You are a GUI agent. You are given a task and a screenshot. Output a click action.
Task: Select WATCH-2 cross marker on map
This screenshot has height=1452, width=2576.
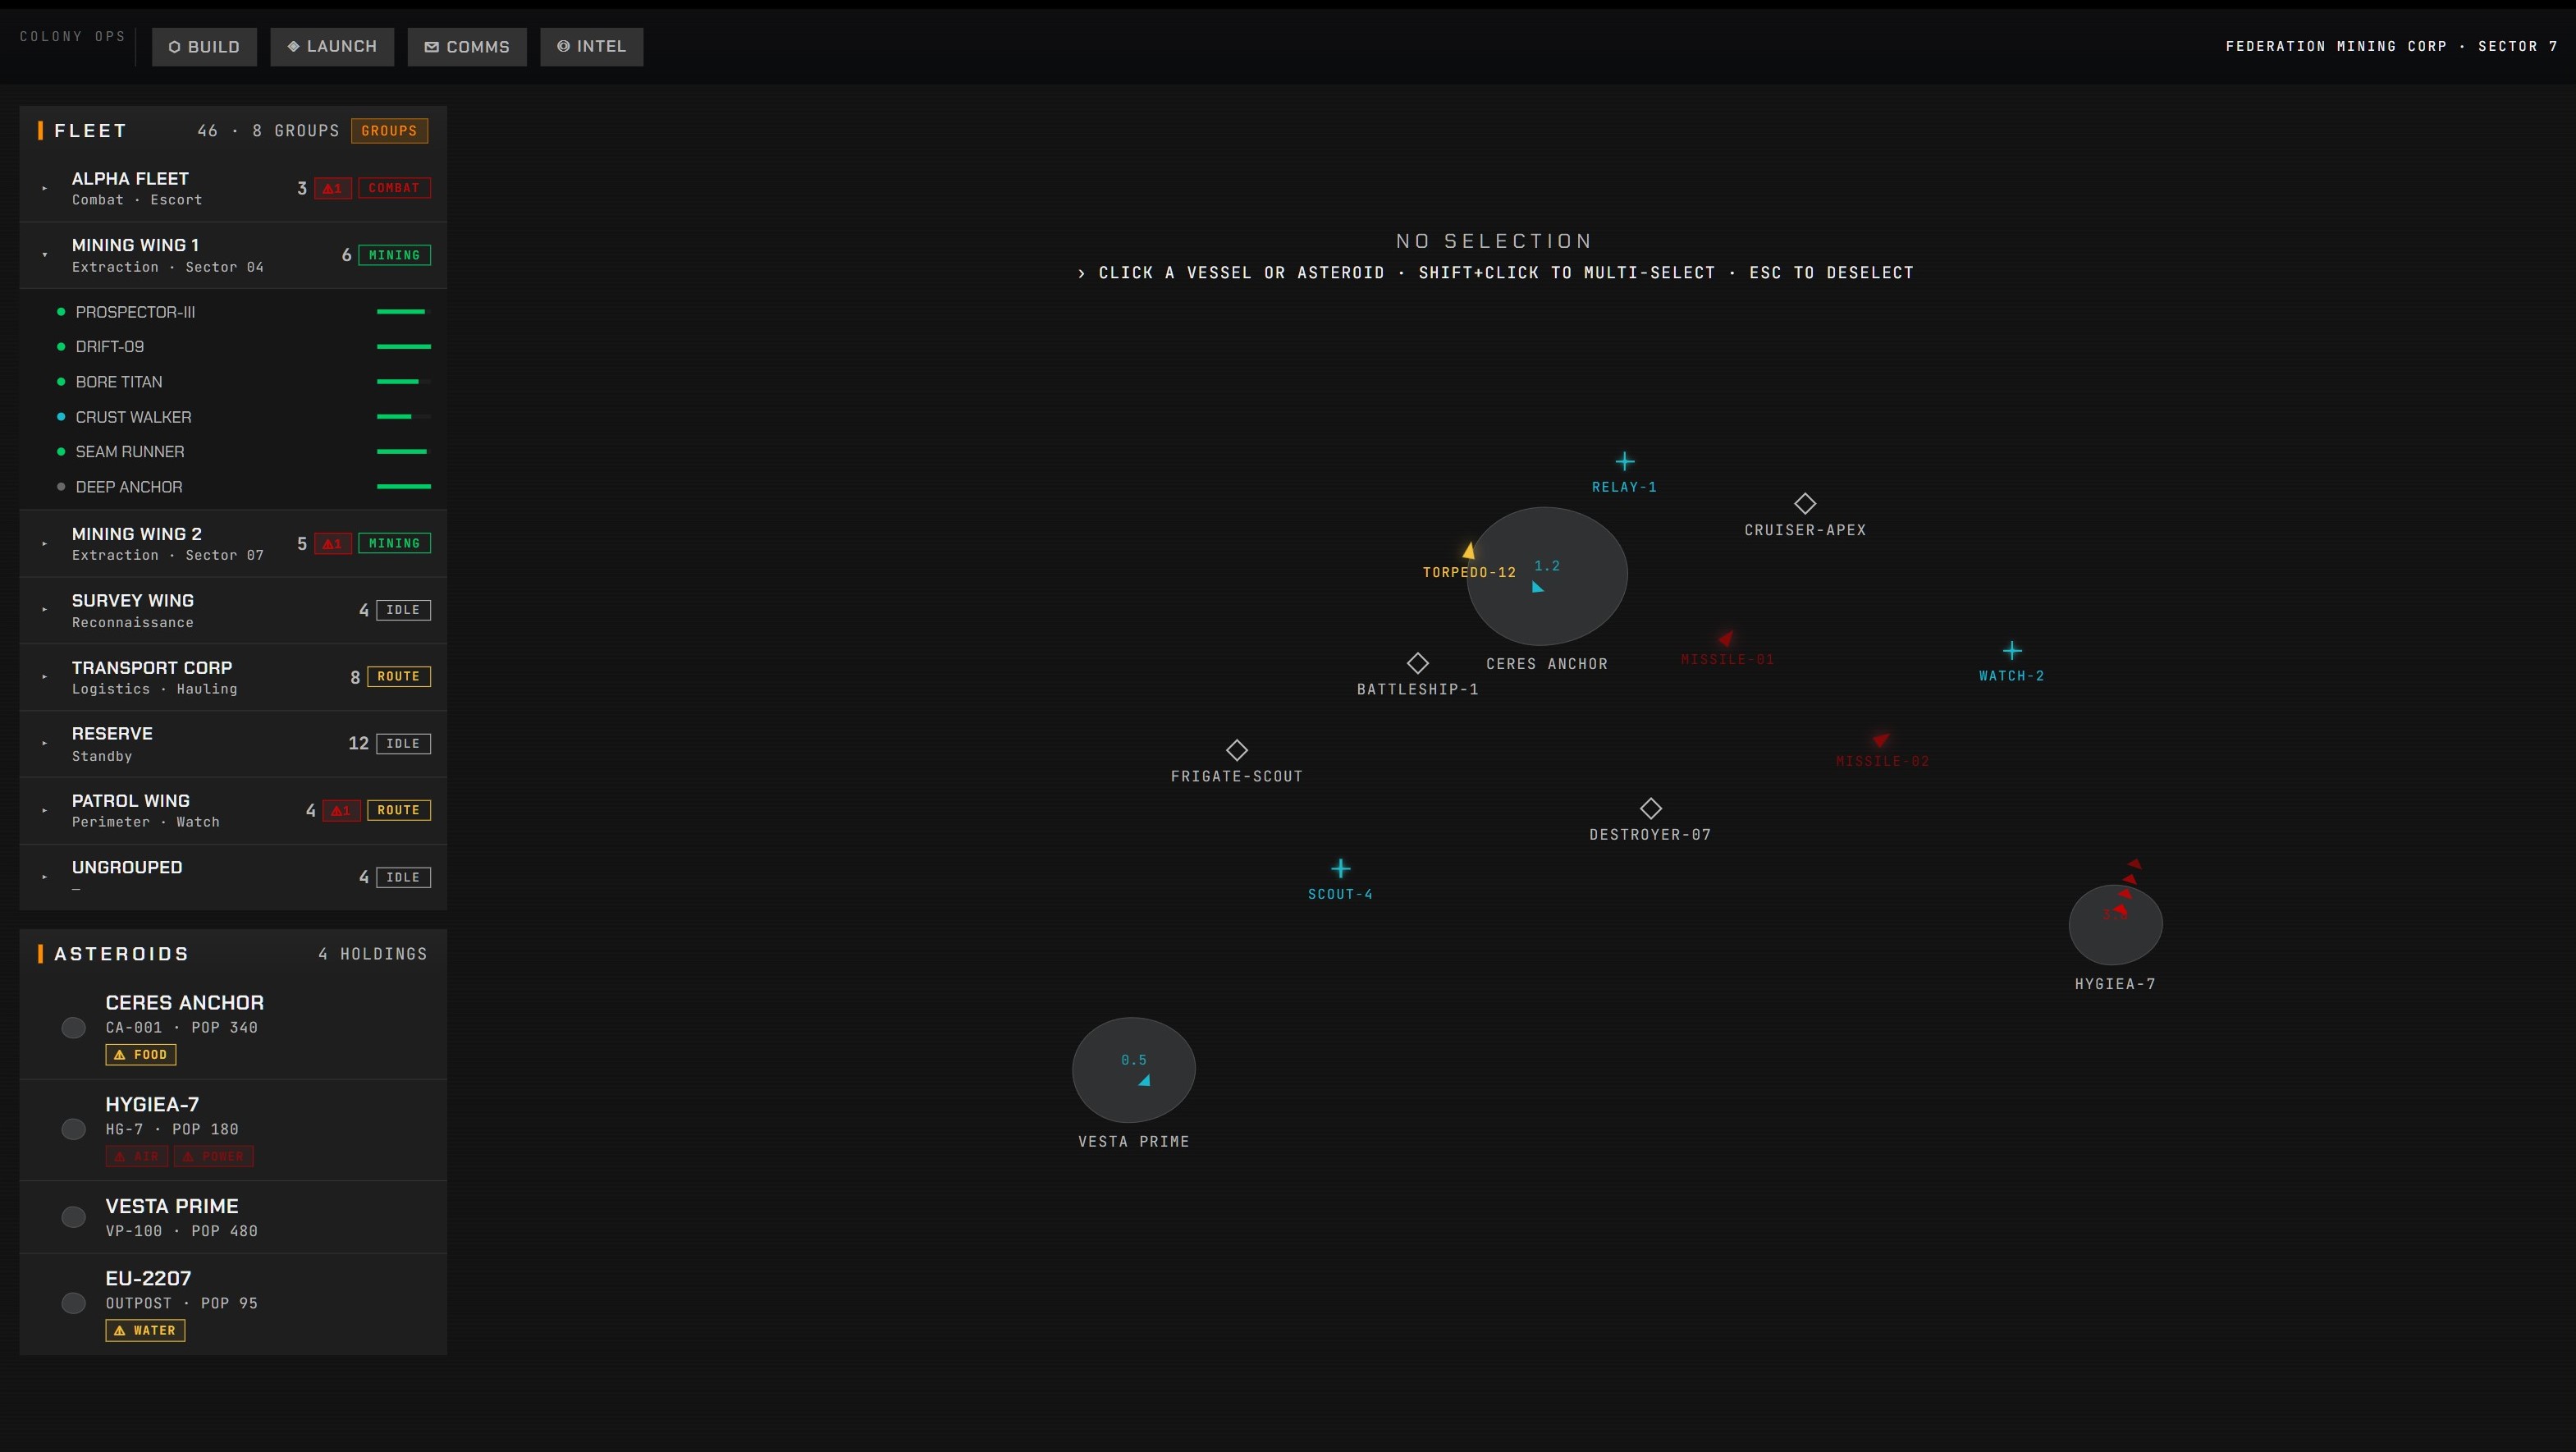pyautogui.click(x=2012, y=650)
